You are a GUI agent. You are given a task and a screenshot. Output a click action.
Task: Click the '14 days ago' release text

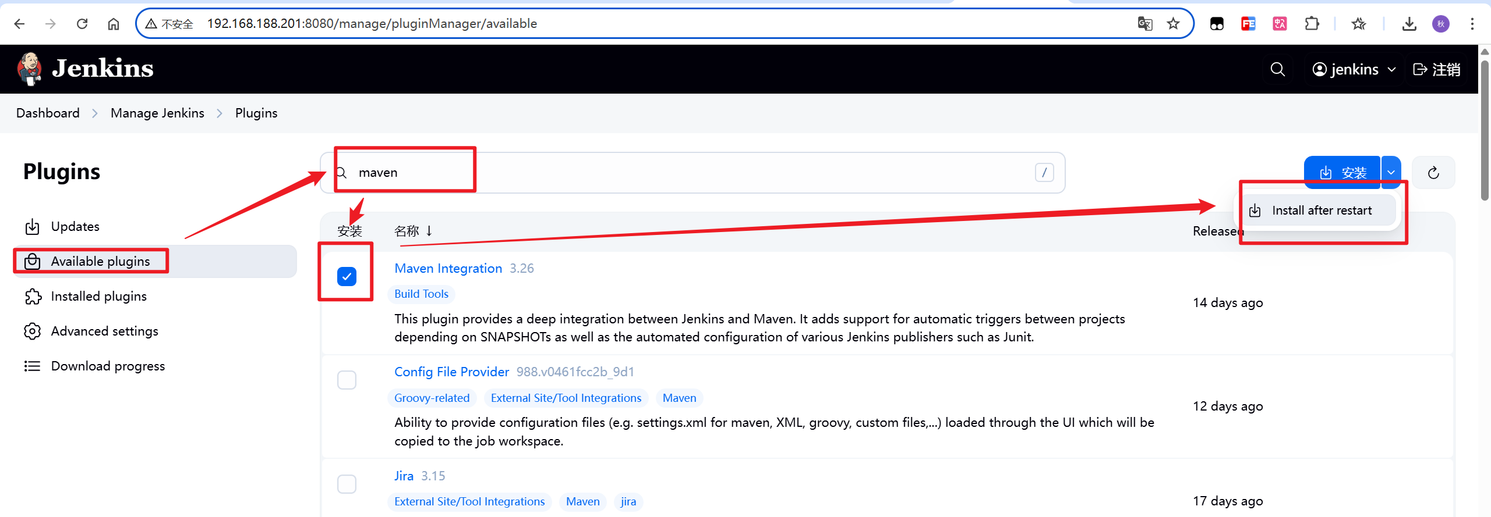tap(1228, 303)
